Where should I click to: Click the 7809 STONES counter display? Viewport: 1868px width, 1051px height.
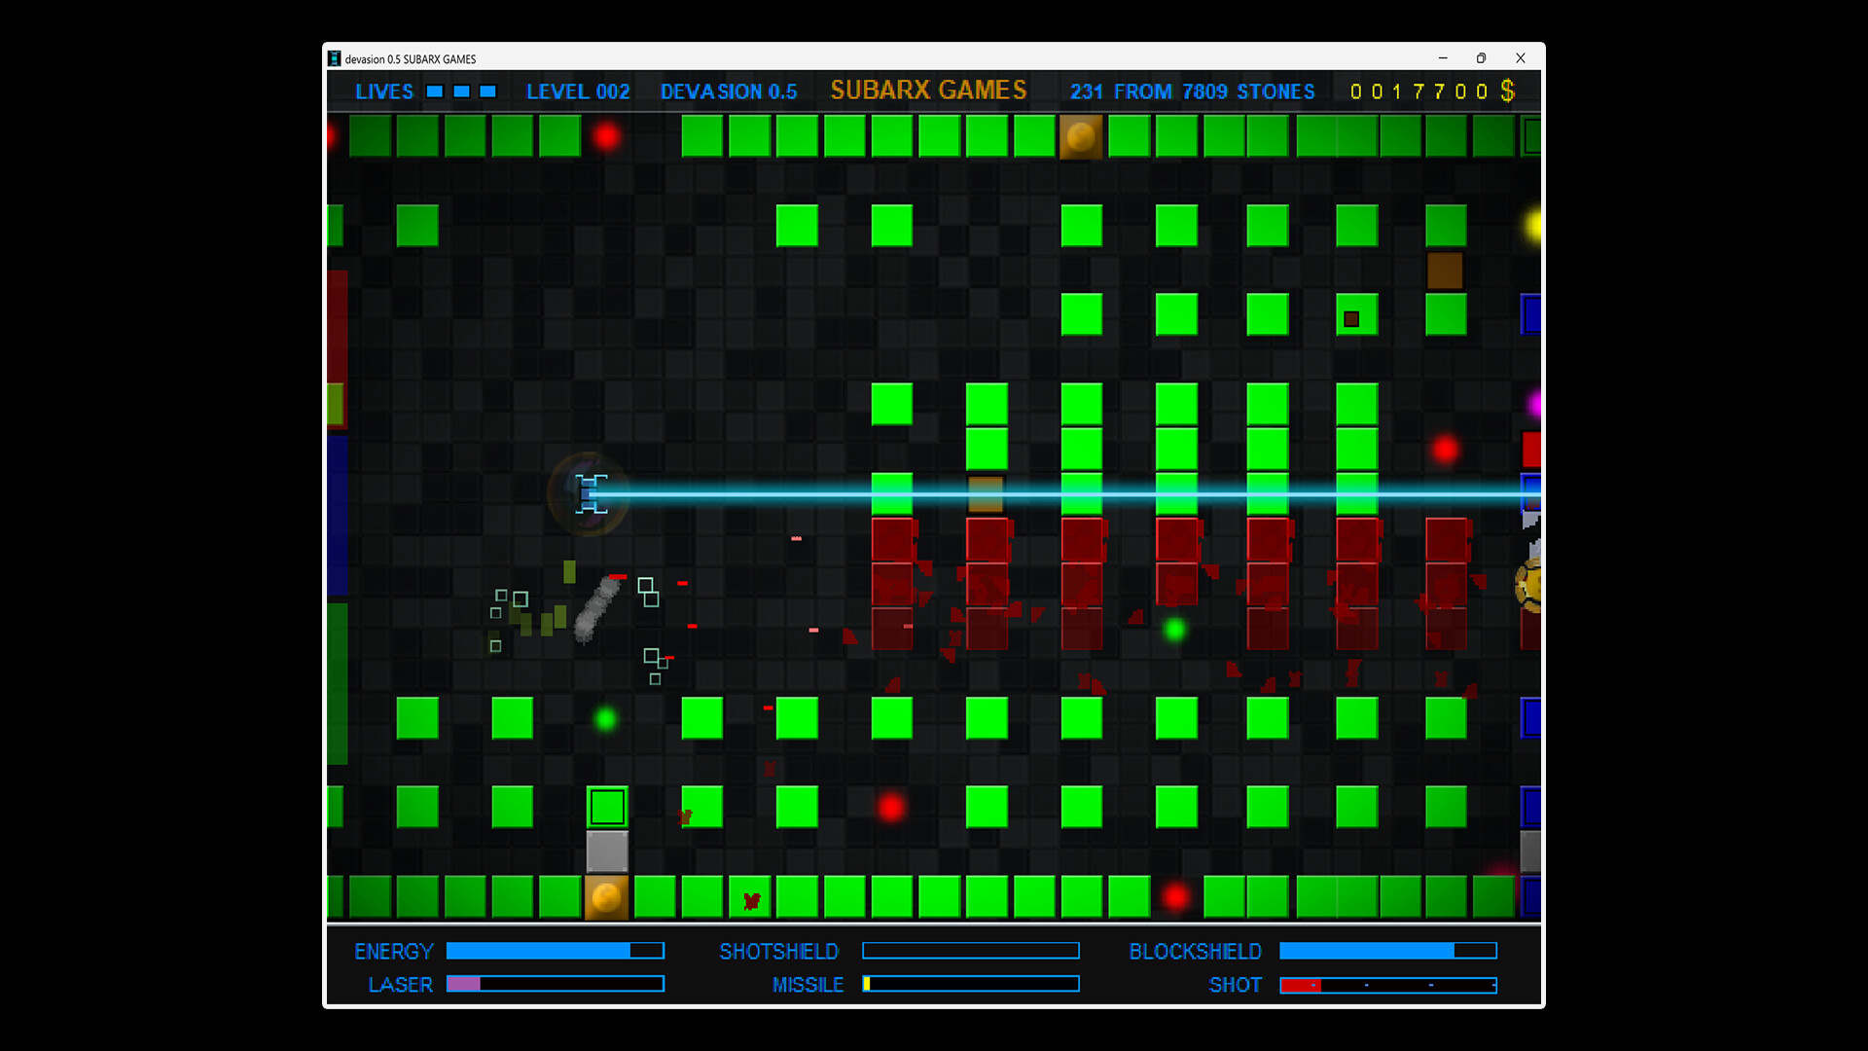click(x=1249, y=91)
